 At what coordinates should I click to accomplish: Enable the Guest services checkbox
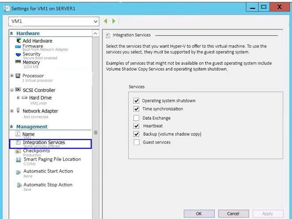click(x=136, y=142)
